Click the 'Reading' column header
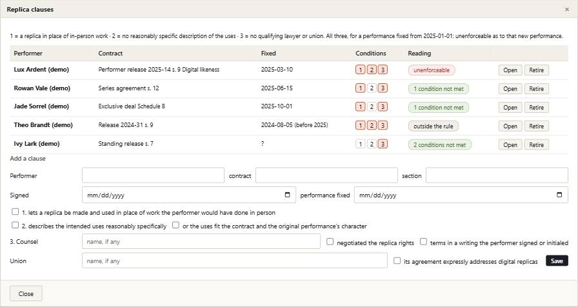Screen dimensions: 578x307 tap(419, 53)
